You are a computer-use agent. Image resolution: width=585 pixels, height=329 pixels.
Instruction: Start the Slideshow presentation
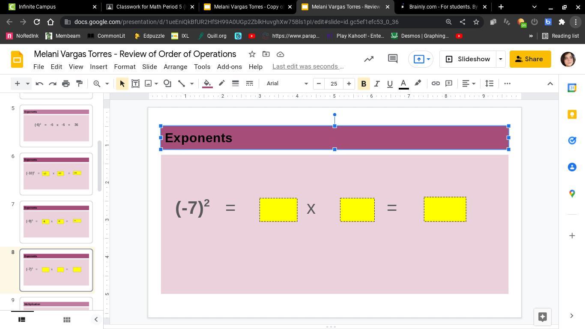click(468, 59)
